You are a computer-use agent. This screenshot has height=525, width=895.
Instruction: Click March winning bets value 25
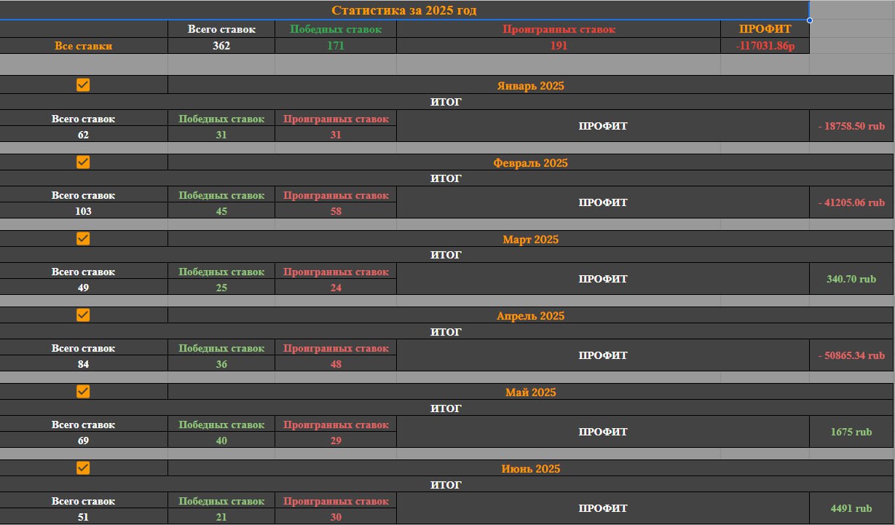pos(221,288)
